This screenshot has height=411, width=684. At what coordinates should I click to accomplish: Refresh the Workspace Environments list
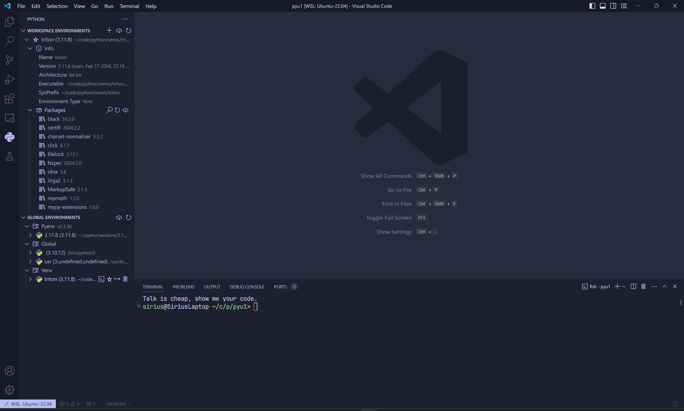pos(128,30)
